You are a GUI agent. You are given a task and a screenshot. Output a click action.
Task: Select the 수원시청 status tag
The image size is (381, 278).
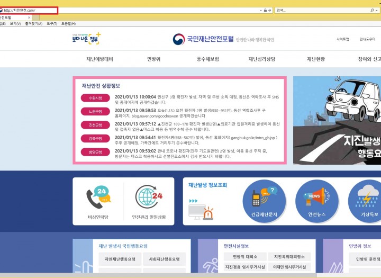click(96, 97)
